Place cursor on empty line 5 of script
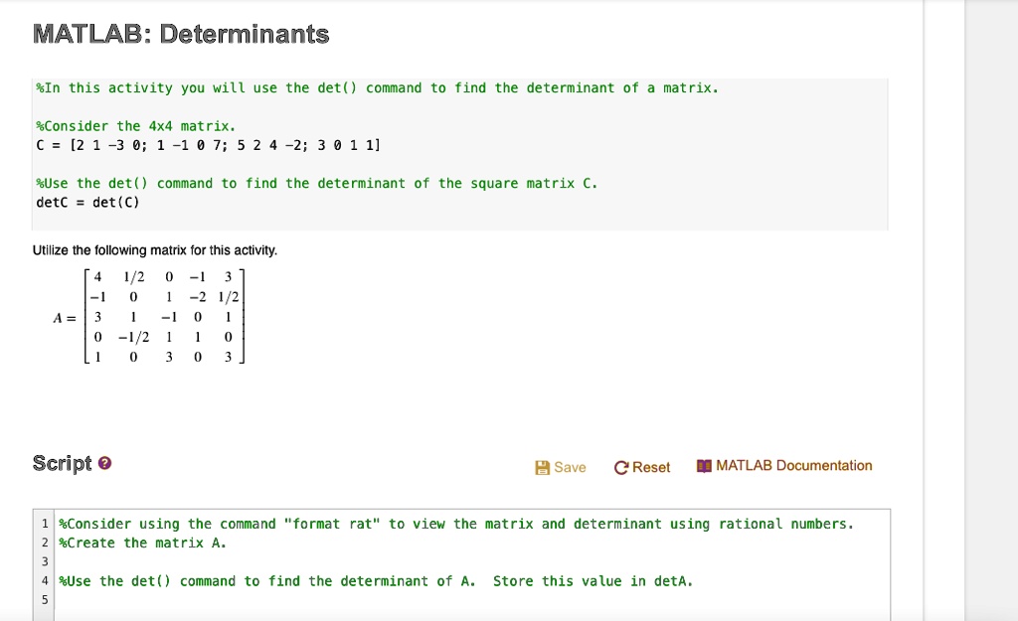Screen dimensions: 1018x621 point(472,599)
